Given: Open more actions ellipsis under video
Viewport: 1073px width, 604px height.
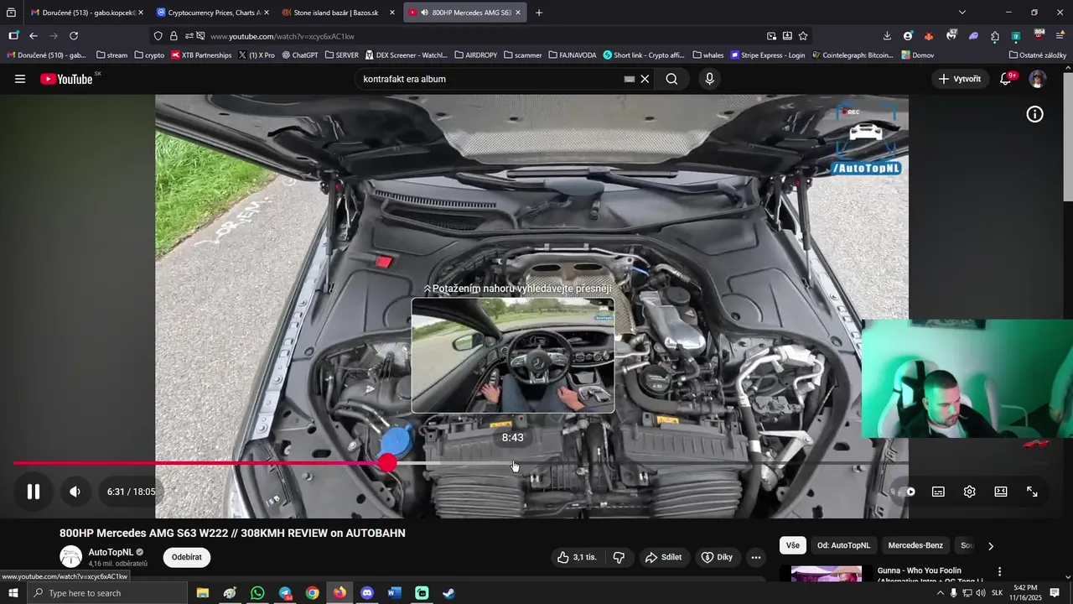Looking at the screenshot, I should (x=755, y=557).
